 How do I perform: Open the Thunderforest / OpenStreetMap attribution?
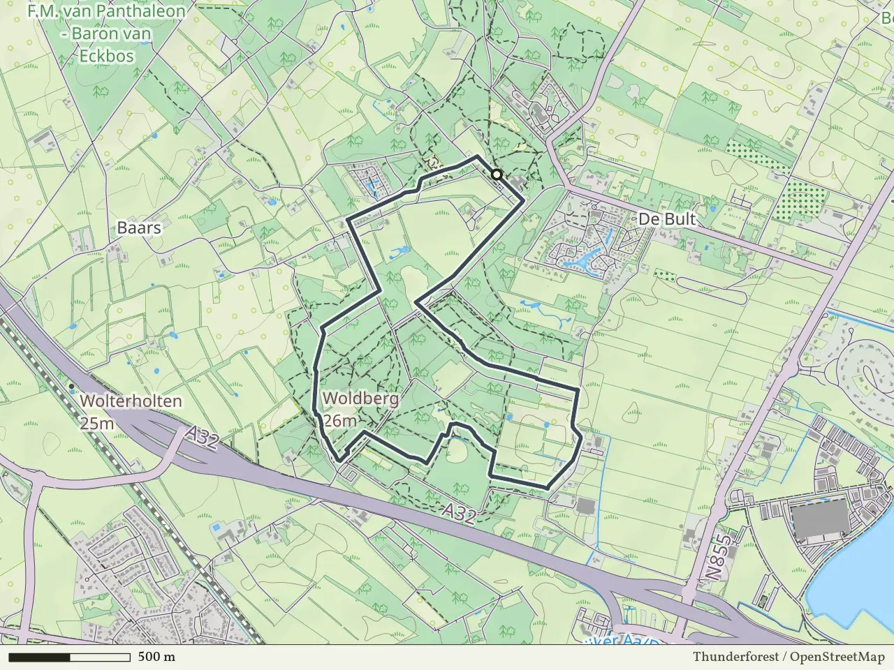[789, 657]
